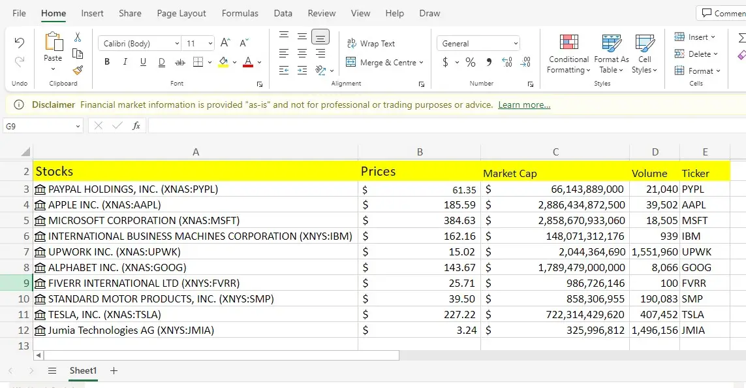Click the Comma Style icon
This screenshot has width=746, height=388.
coord(490,61)
